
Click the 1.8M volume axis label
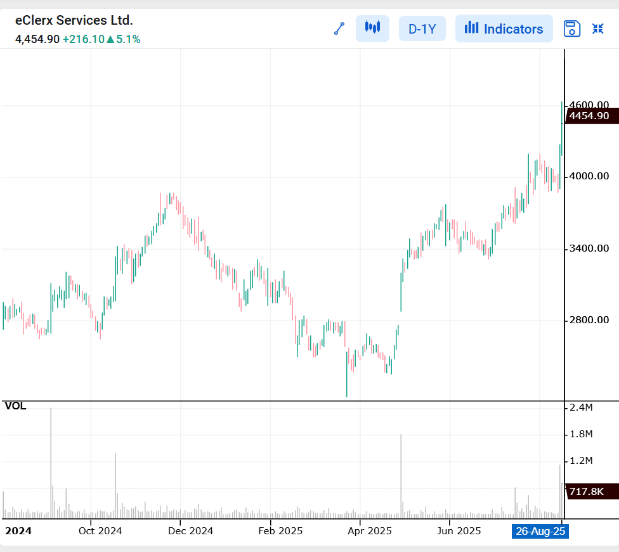tap(581, 434)
